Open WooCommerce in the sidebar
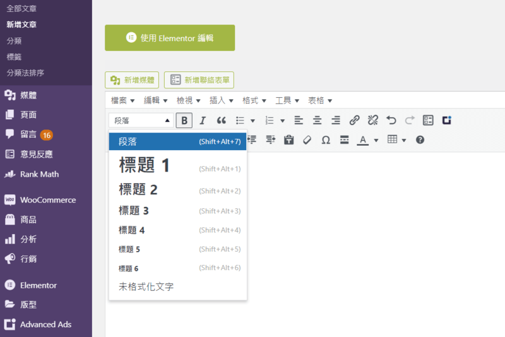The width and height of the screenshot is (505, 337). [47, 200]
